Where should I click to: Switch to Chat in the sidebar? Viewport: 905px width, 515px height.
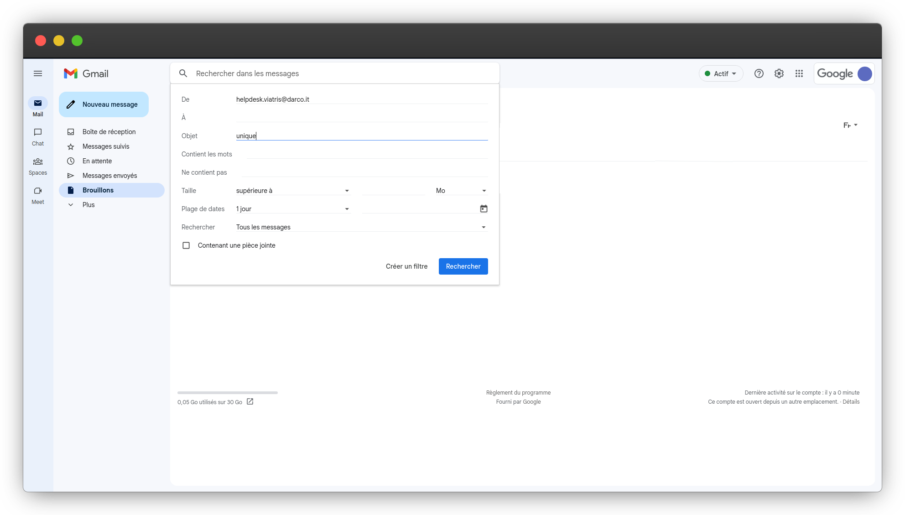pyautogui.click(x=38, y=137)
